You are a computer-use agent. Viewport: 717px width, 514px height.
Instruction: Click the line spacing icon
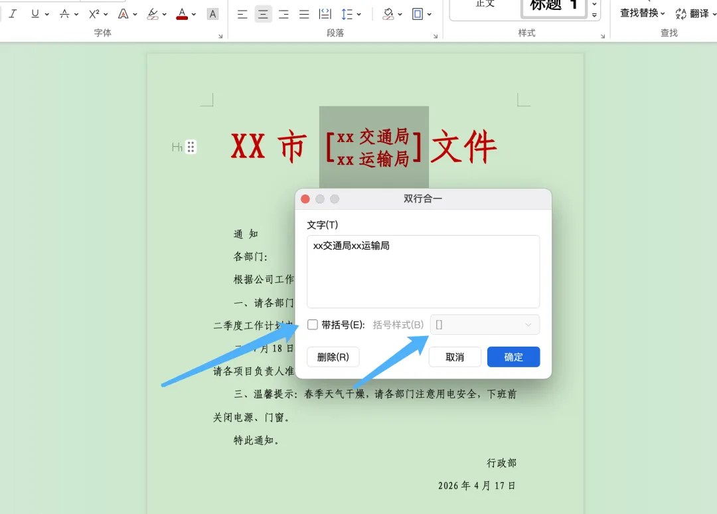[x=347, y=14]
